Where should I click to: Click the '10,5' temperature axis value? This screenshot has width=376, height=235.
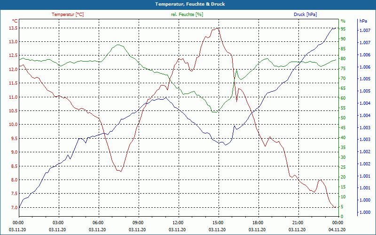pyautogui.click(x=13, y=111)
